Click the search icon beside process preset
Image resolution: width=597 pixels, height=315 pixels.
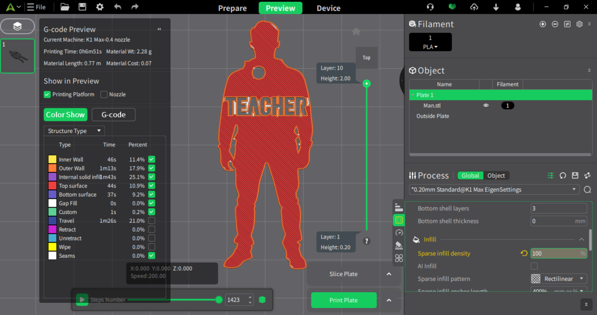587,190
